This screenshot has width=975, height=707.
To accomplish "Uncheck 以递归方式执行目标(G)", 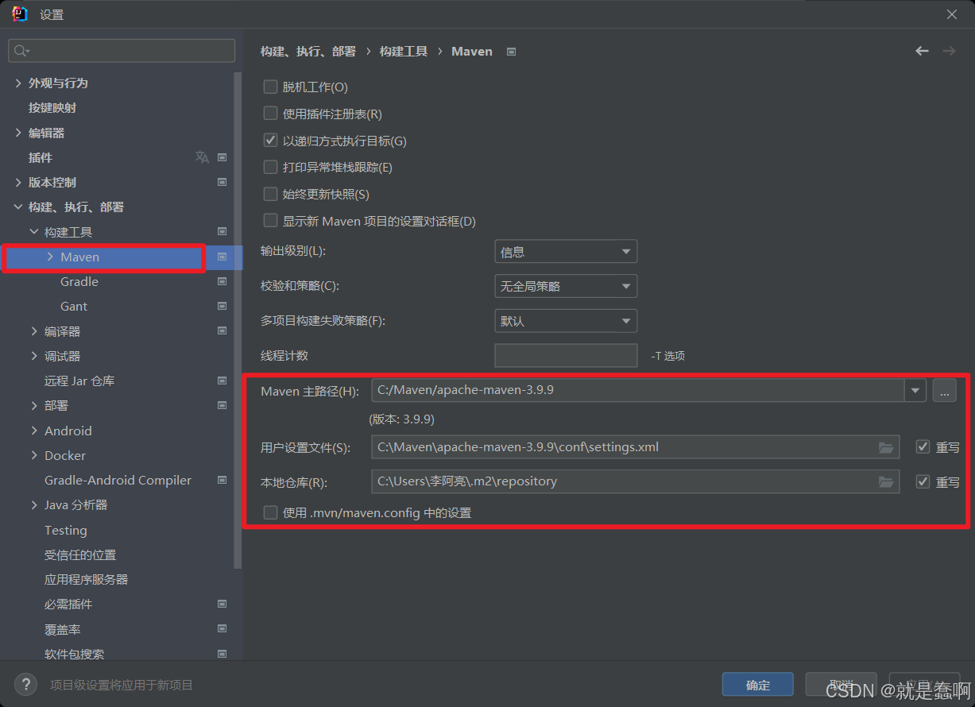I will pos(270,141).
